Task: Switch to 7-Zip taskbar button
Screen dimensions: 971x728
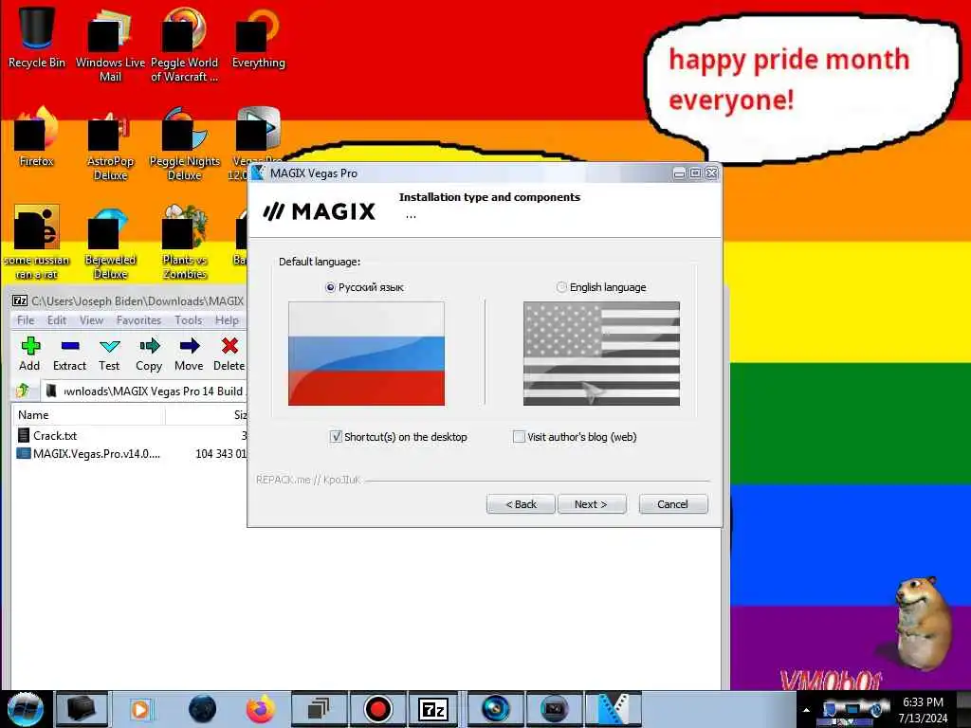Action: click(x=433, y=709)
